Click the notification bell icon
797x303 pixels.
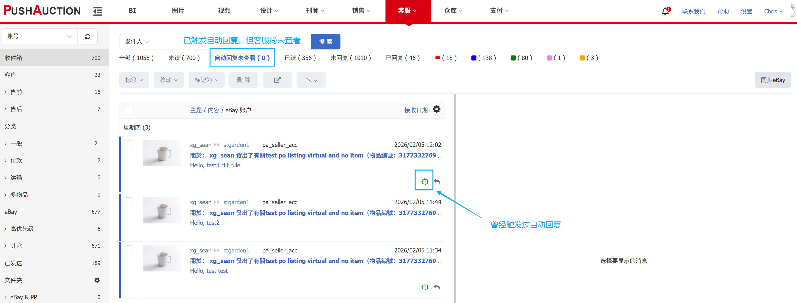tap(665, 11)
